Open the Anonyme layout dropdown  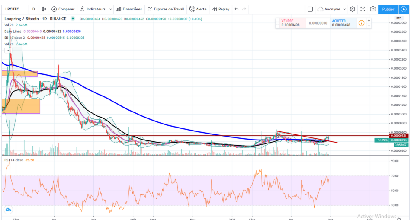(331, 9)
